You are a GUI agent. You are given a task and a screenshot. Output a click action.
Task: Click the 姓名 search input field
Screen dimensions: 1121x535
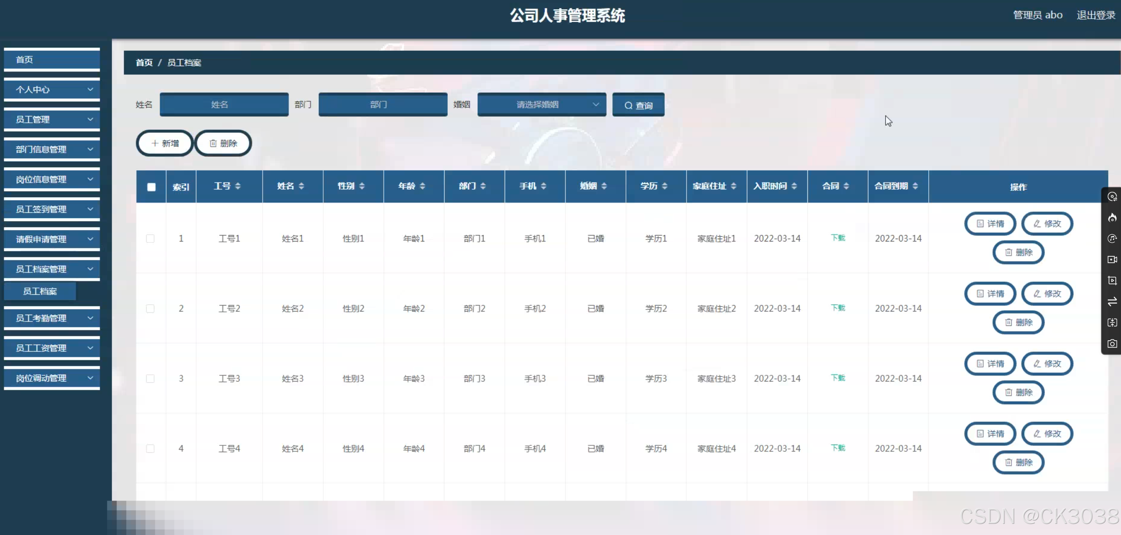pos(223,104)
